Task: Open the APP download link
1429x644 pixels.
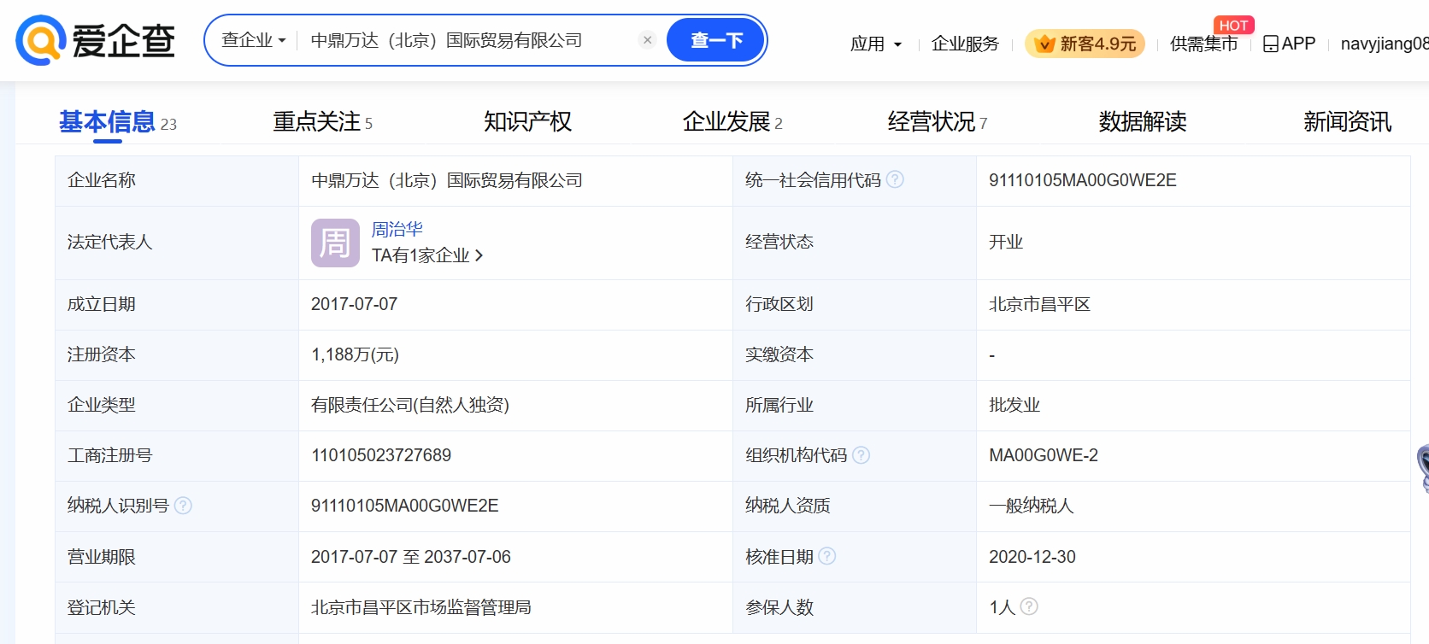Action: click(1289, 44)
